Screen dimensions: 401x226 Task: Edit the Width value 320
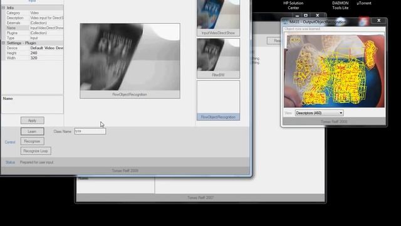(x=46, y=58)
